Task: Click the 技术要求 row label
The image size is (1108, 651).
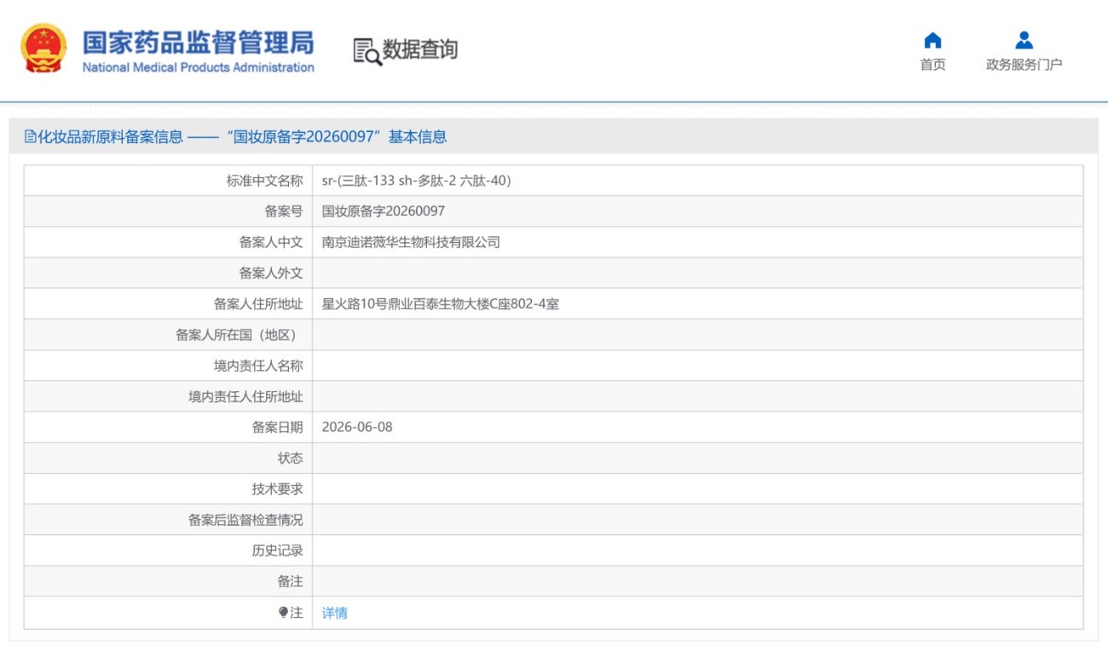Action: pyautogui.click(x=277, y=489)
